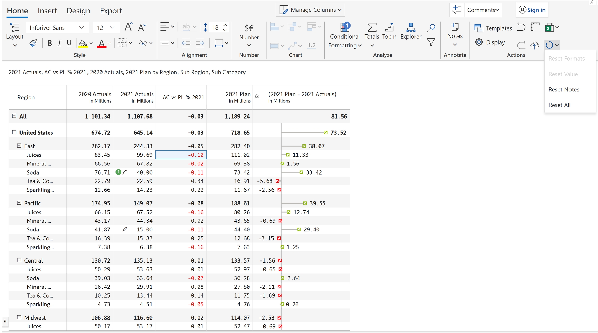The width and height of the screenshot is (598, 333).
Task: Click the Search magnifier icon
Action: click(431, 28)
